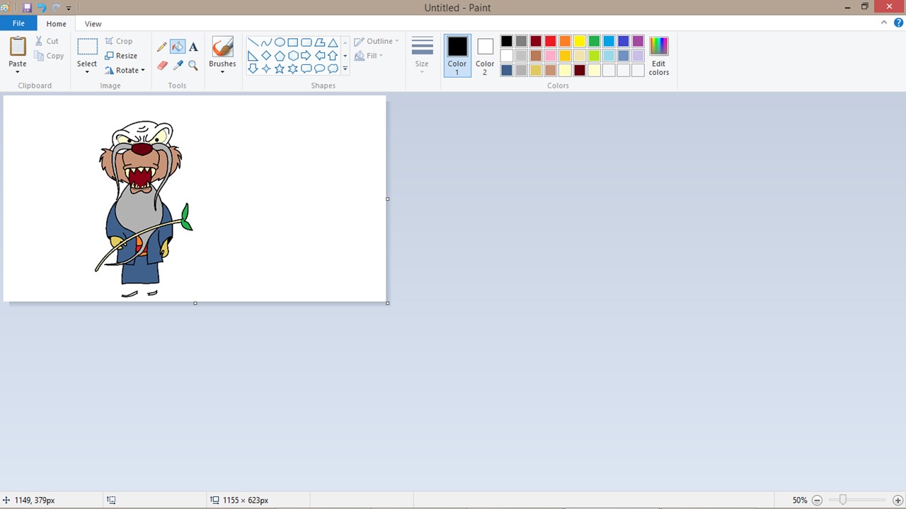The image size is (906, 509).
Task: Click the Zoom in plus button
Action: [898, 500]
